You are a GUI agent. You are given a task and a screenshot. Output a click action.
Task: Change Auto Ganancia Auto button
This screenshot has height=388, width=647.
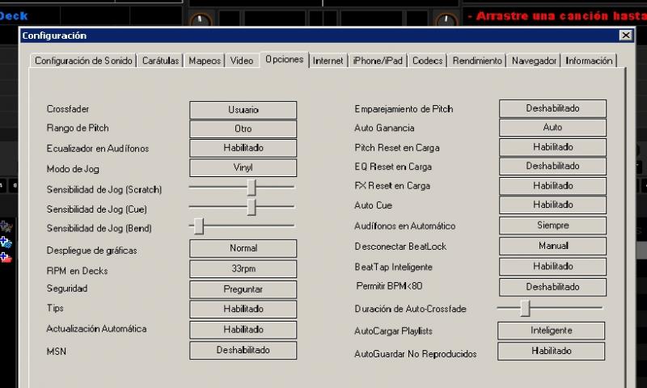(552, 128)
